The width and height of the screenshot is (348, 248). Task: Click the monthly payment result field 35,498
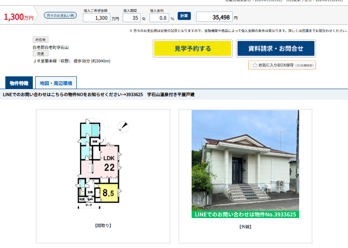tap(214, 17)
